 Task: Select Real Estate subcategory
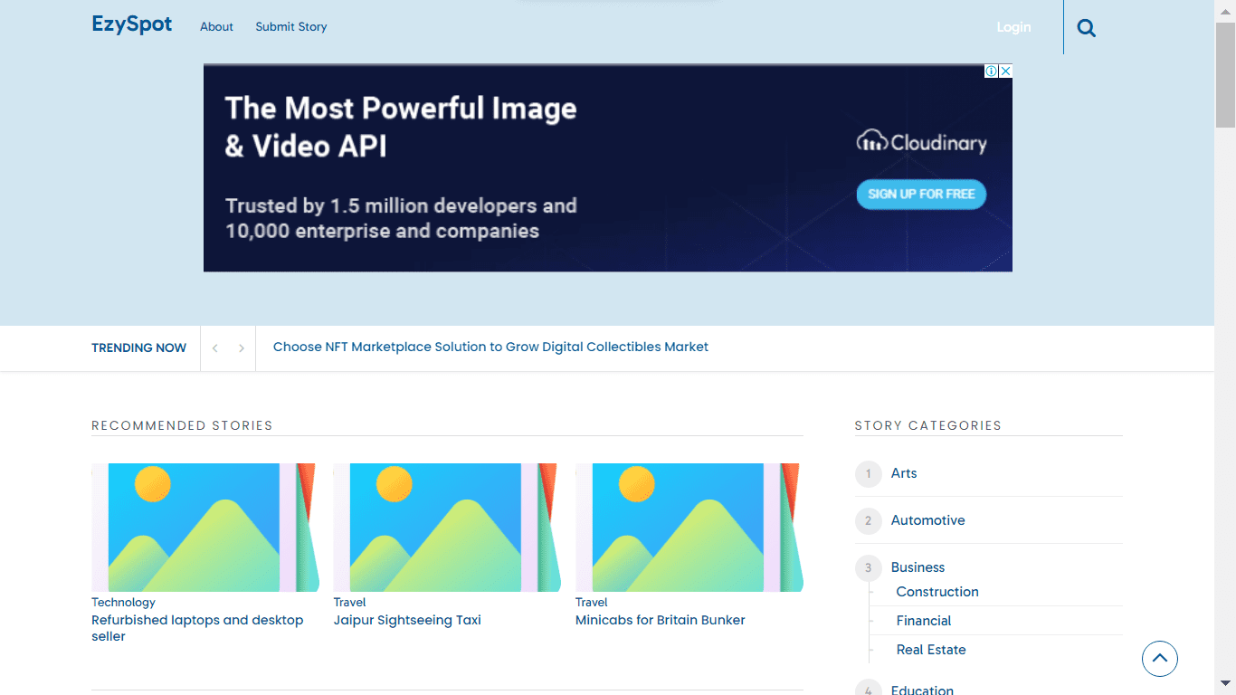click(x=931, y=650)
